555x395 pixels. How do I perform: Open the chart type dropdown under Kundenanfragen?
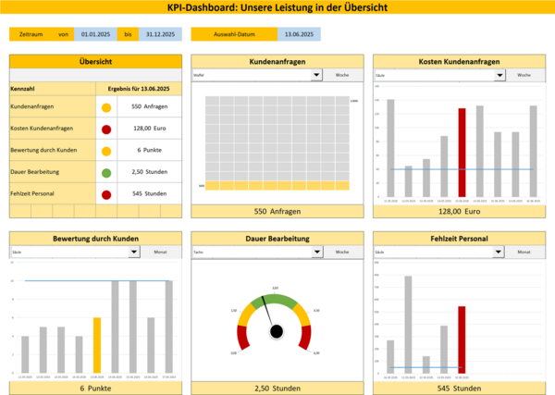pos(316,76)
